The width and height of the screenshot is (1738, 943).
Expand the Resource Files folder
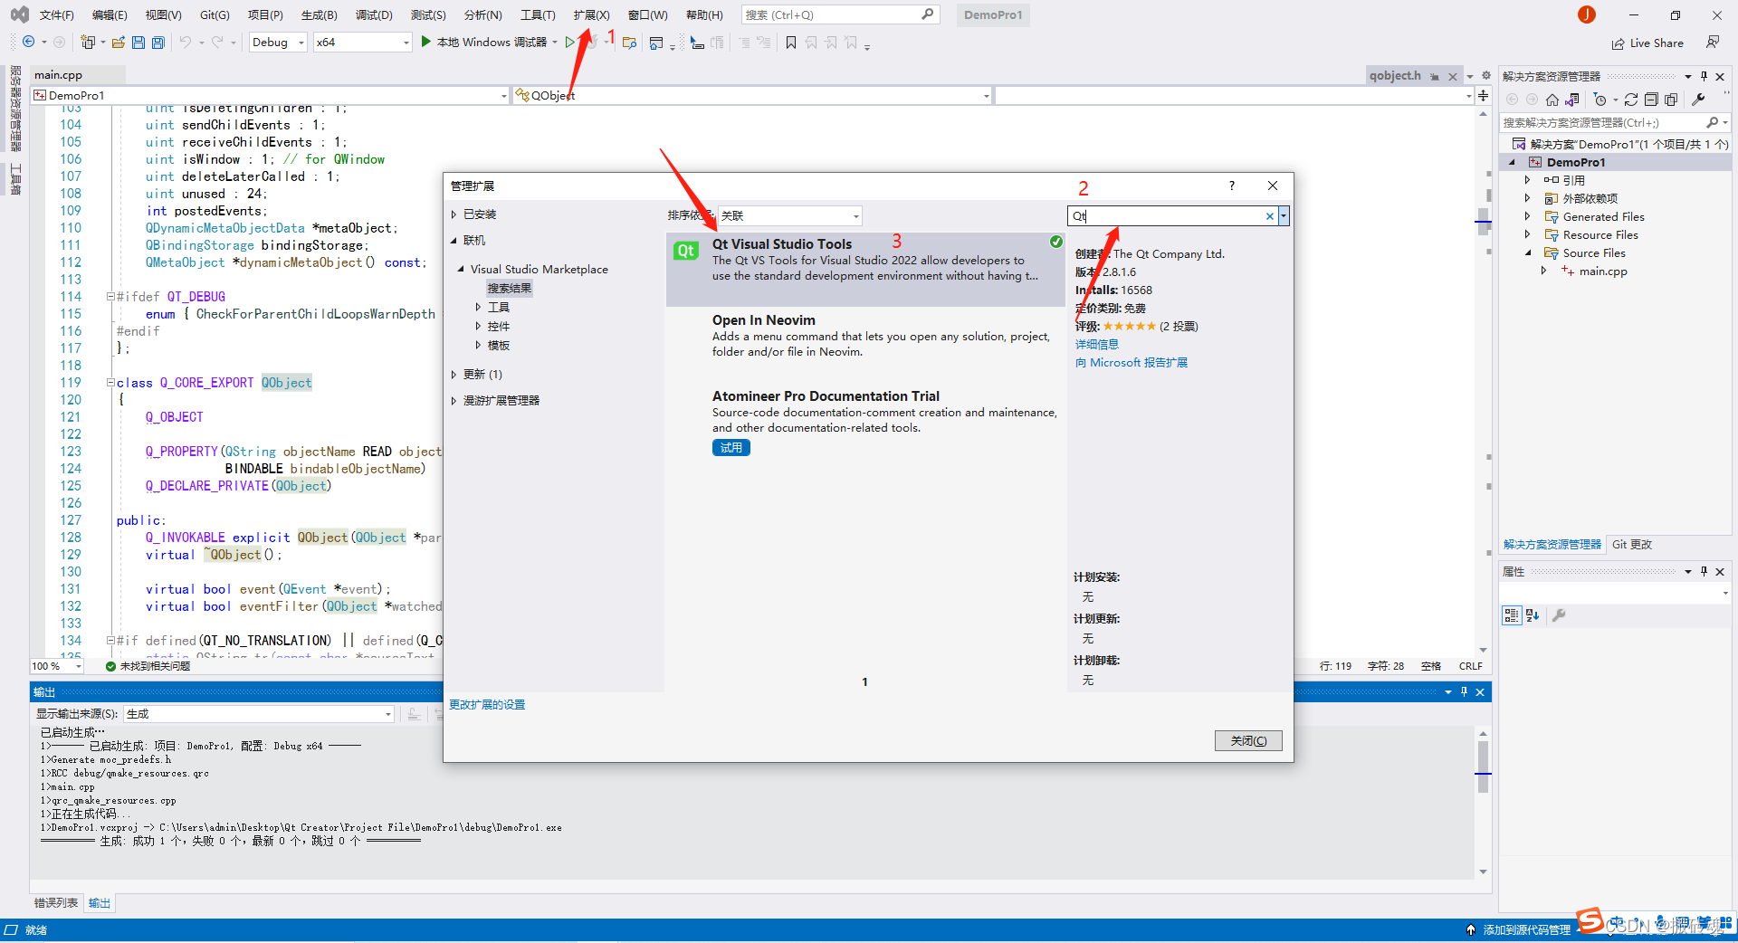[x=1528, y=234]
